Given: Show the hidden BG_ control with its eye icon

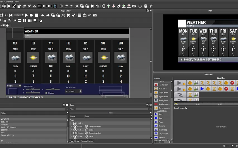Looking at the screenshot, I should point(75,123).
